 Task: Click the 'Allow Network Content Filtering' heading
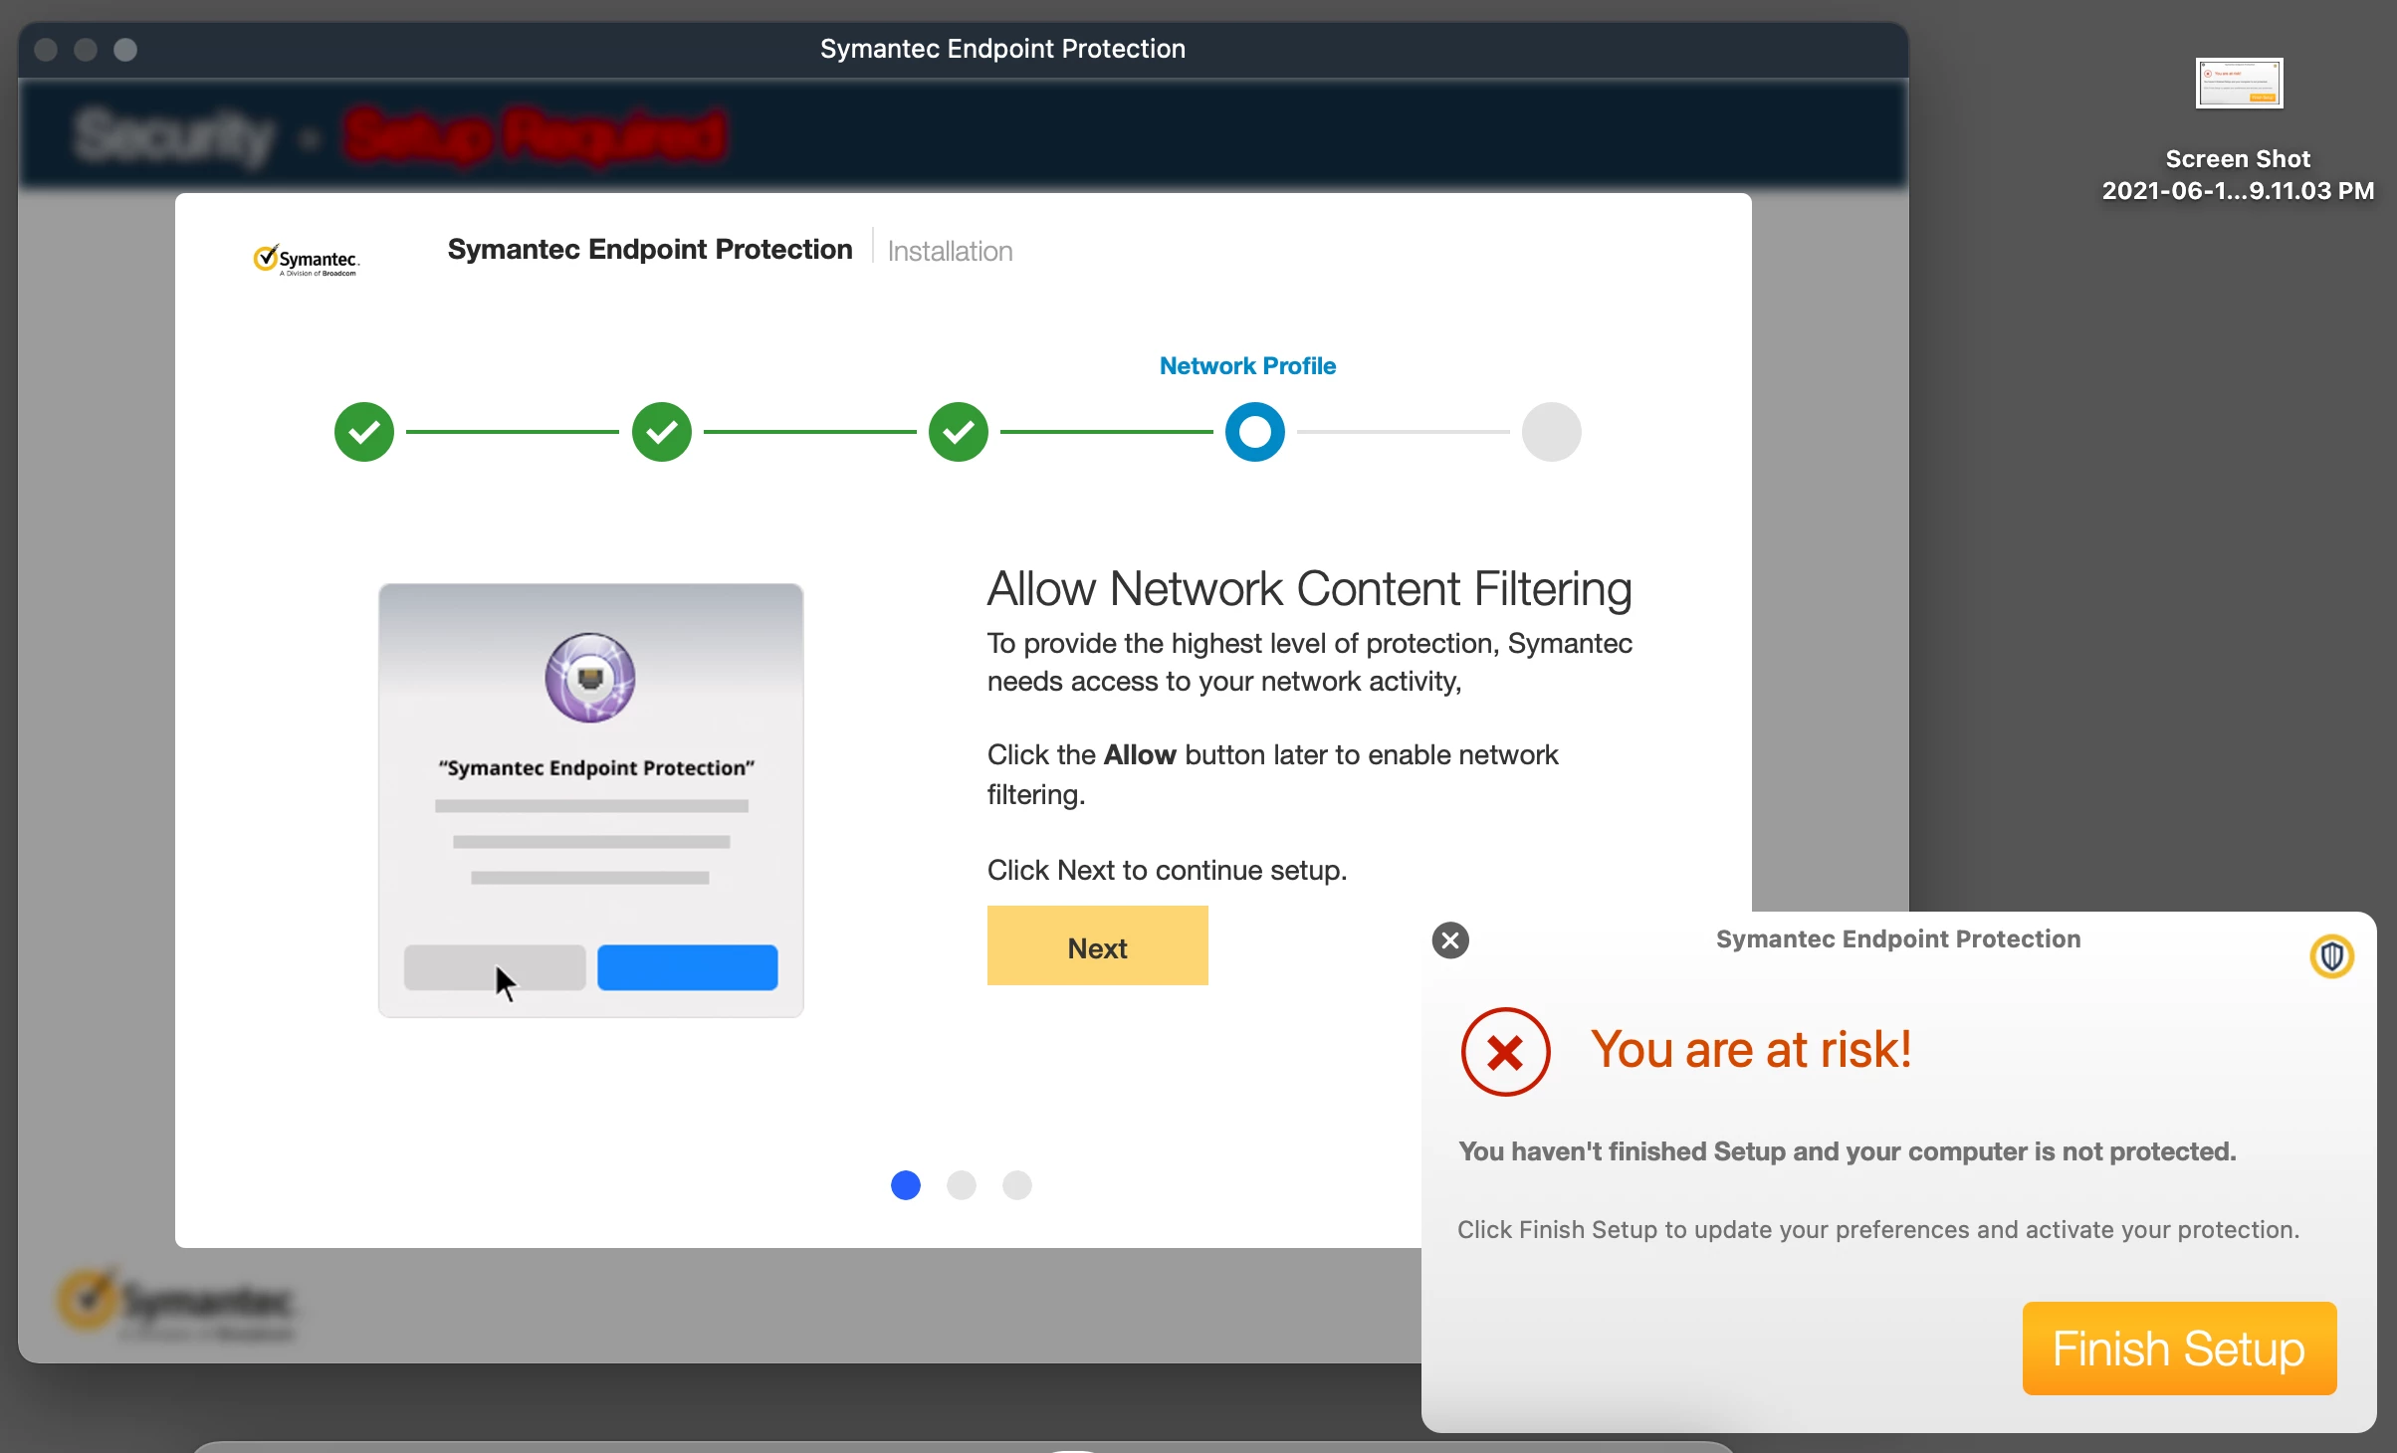tap(1309, 588)
